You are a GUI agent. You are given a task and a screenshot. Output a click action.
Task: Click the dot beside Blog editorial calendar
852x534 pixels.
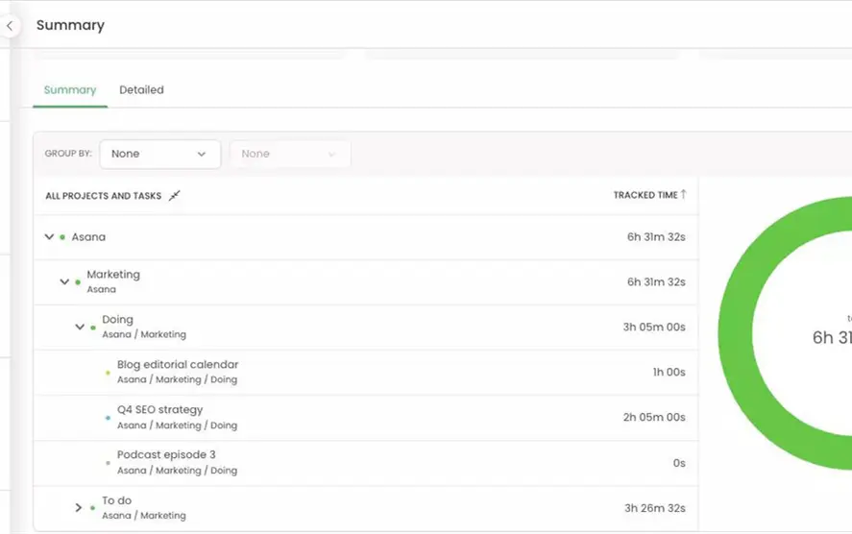click(x=108, y=373)
